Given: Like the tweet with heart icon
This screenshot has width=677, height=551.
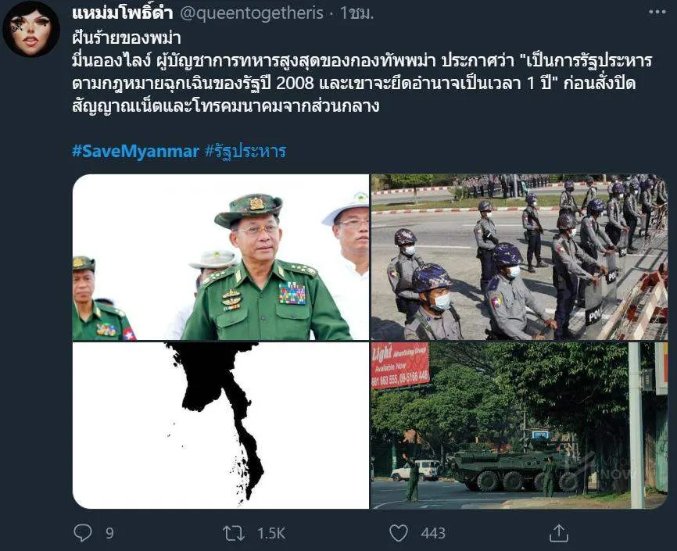Looking at the screenshot, I should coord(399,533).
